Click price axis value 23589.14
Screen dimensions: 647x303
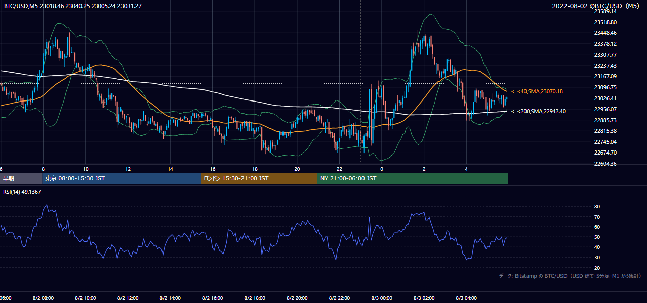(x=605, y=11)
